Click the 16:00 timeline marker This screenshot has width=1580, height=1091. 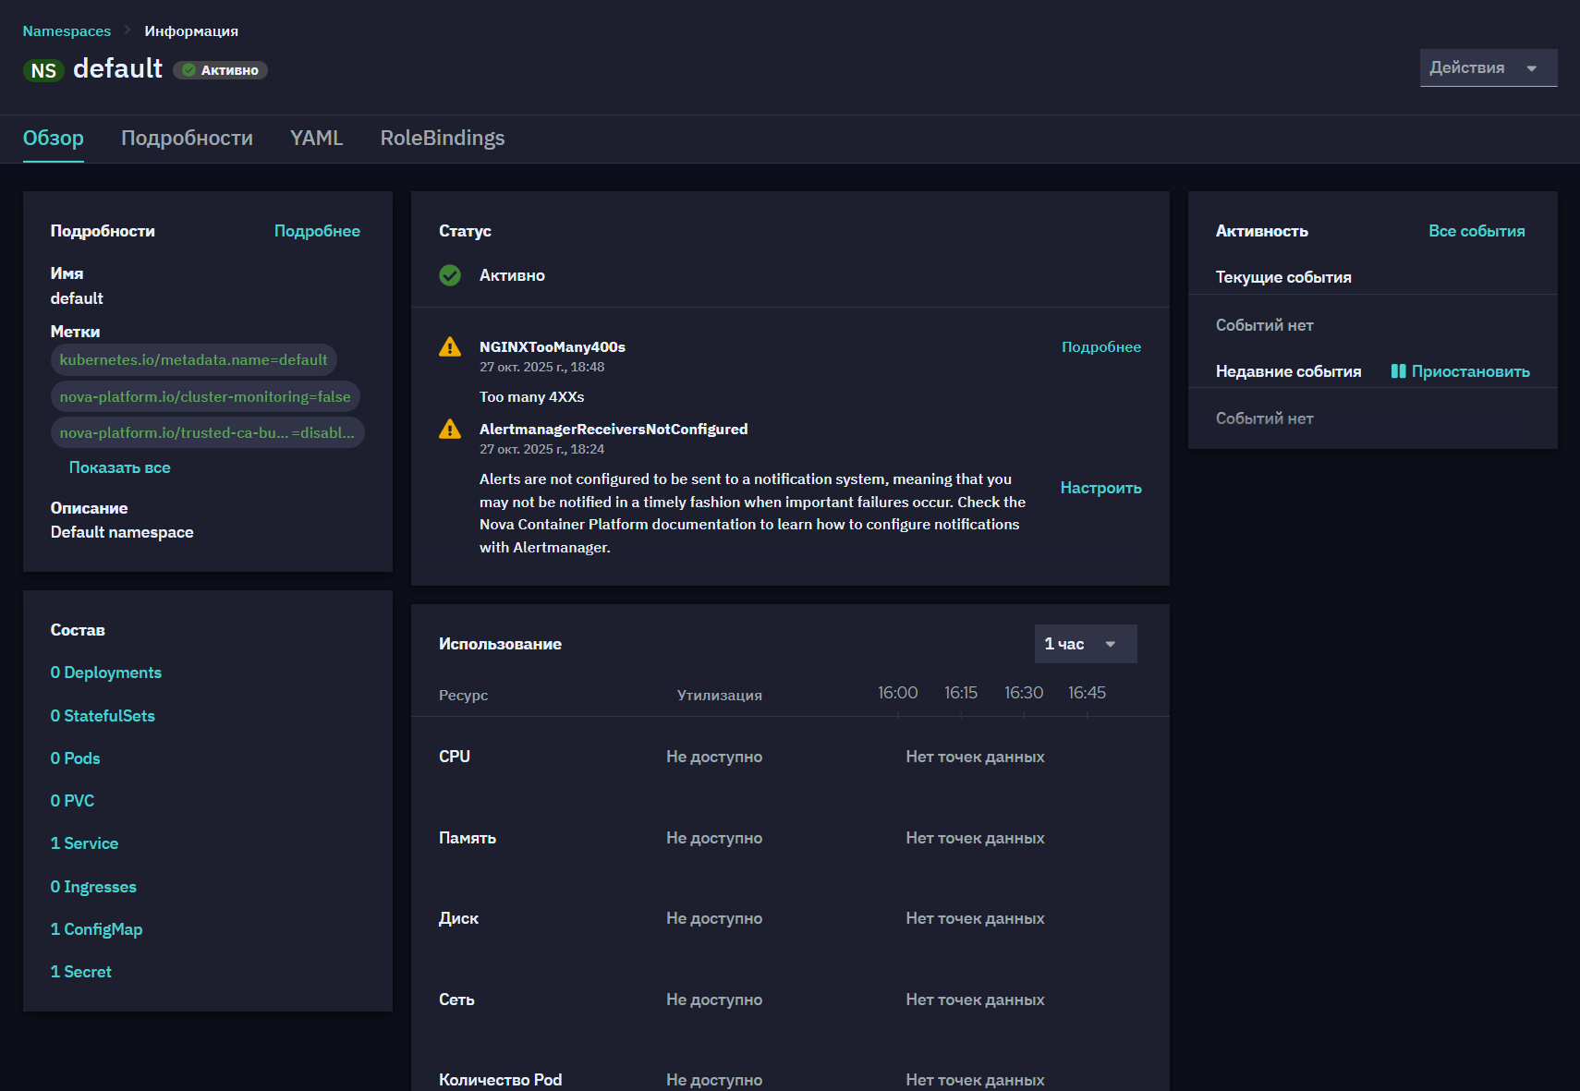pos(897,693)
